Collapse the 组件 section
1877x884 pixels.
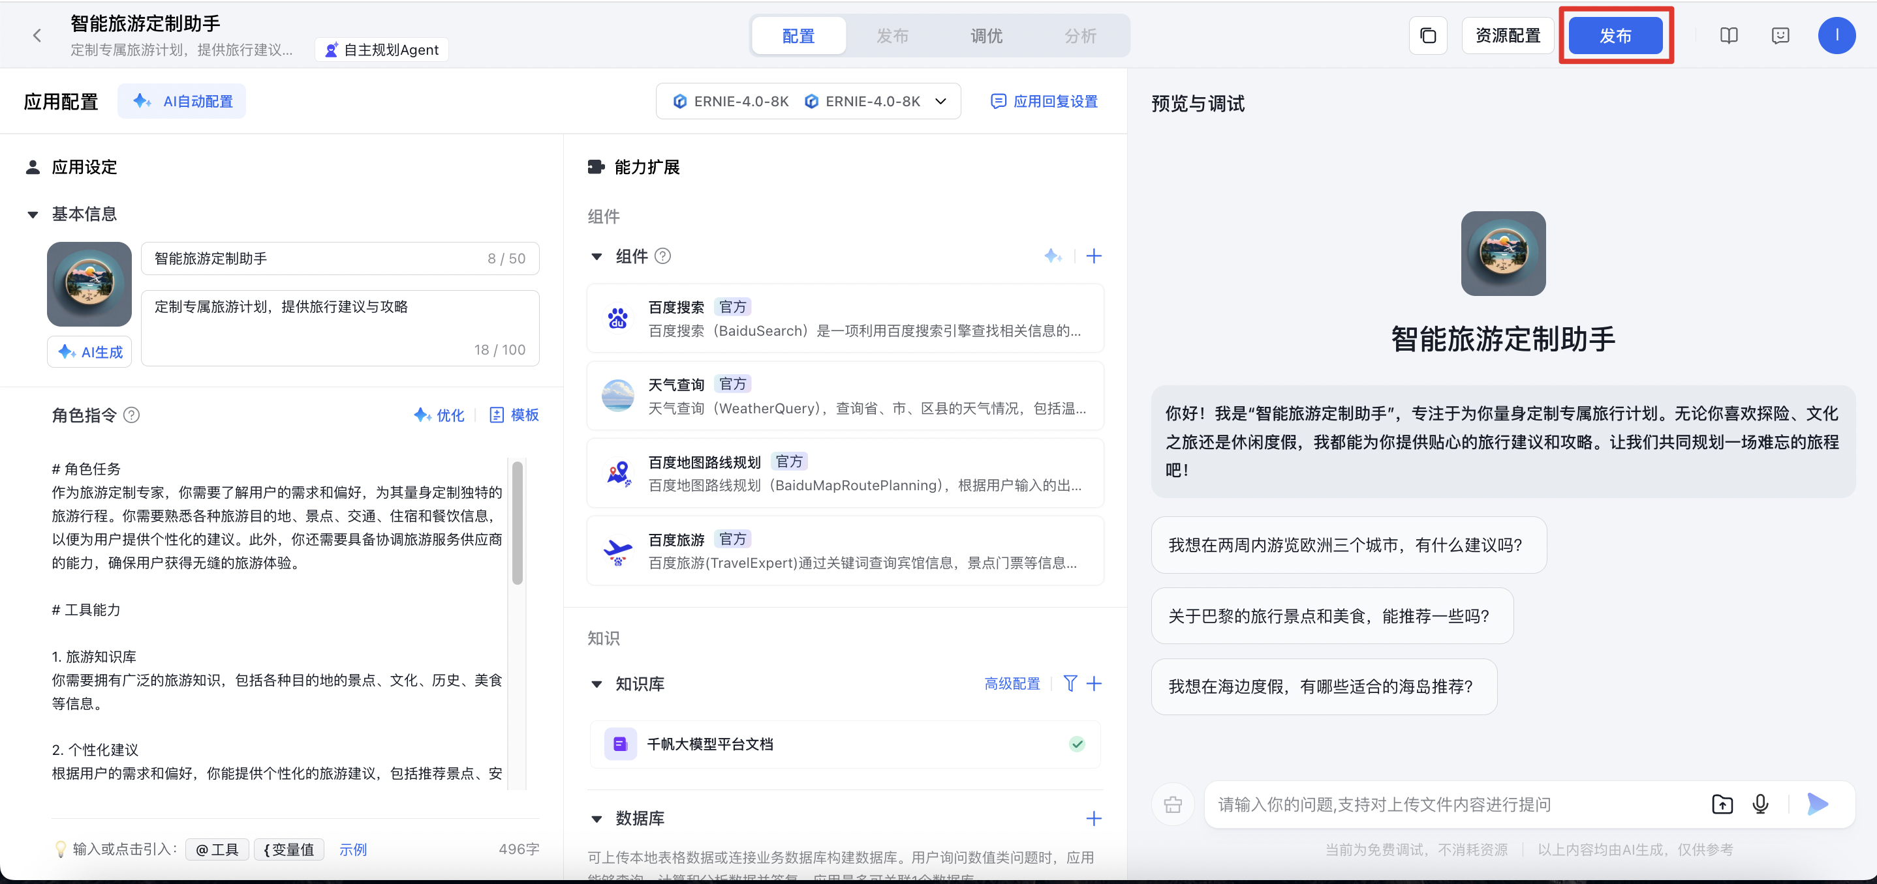tap(597, 256)
